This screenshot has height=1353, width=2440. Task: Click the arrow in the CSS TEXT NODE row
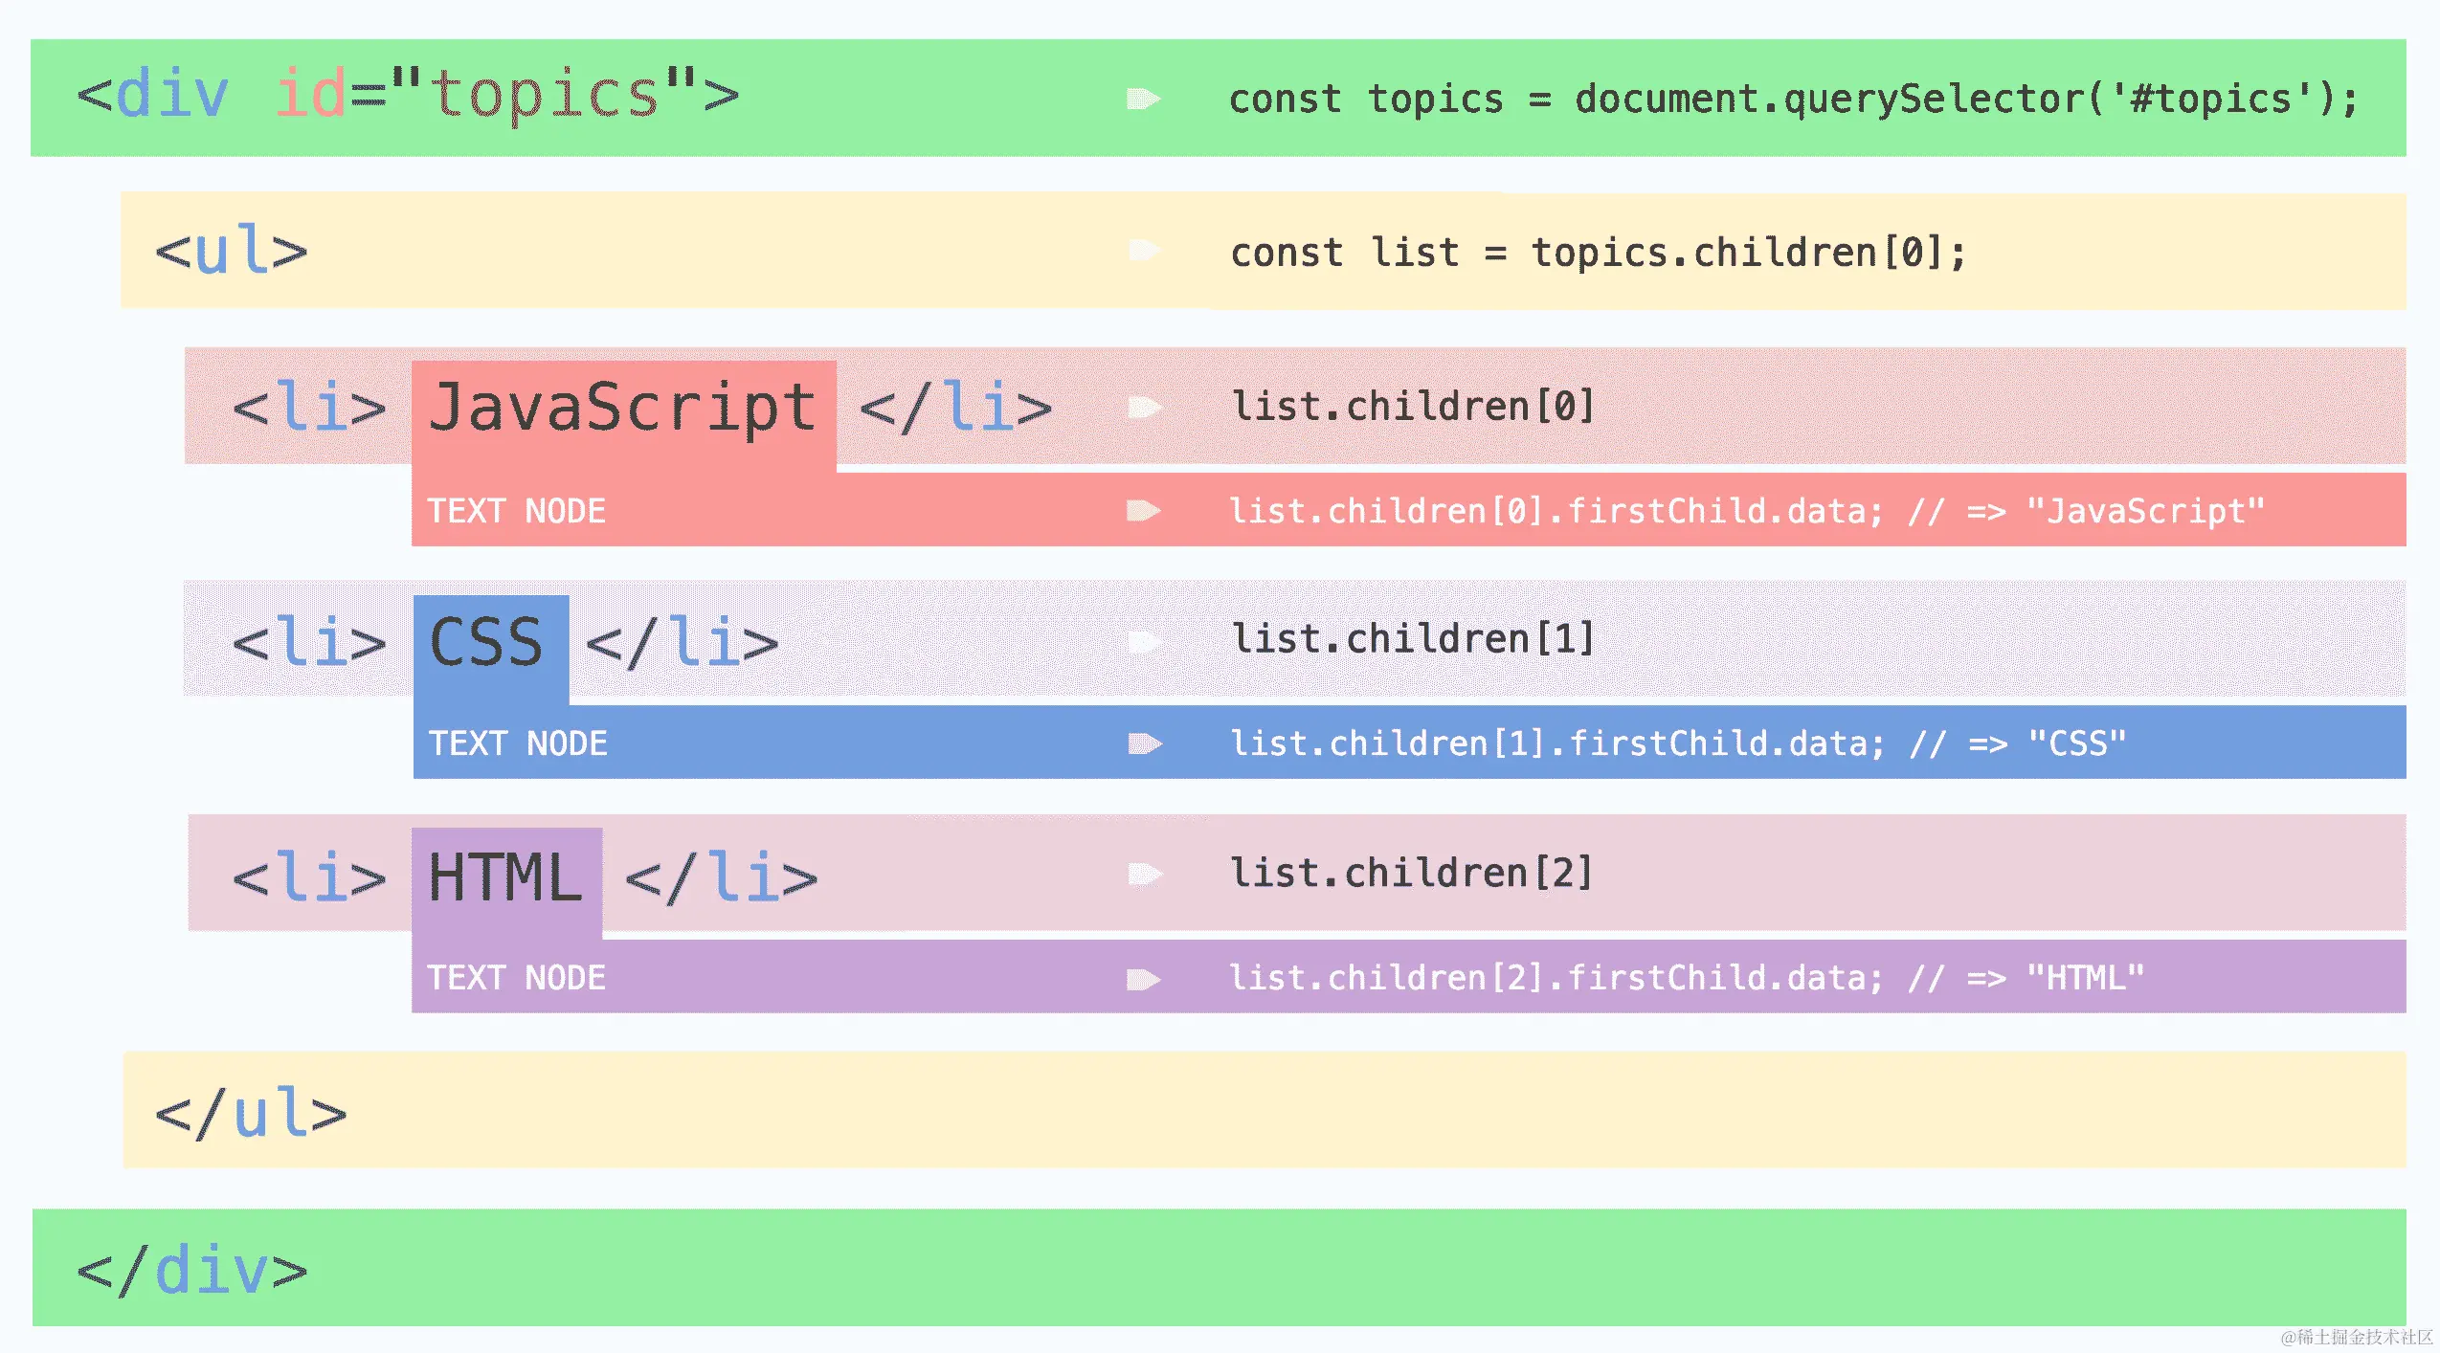point(1143,743)
